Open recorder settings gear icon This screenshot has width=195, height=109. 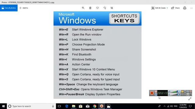185,91
